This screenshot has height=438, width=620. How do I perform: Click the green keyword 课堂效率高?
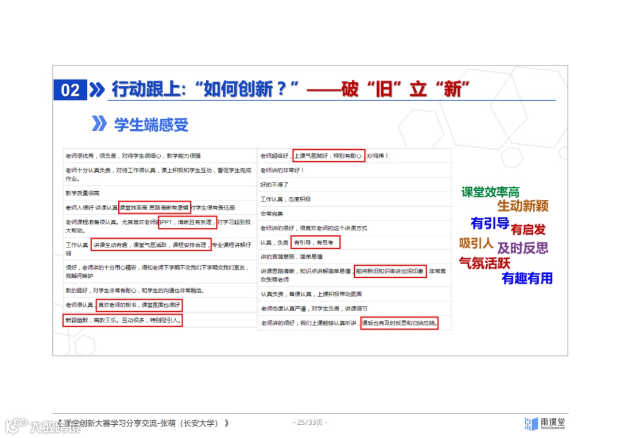click(x=490, y=192)
